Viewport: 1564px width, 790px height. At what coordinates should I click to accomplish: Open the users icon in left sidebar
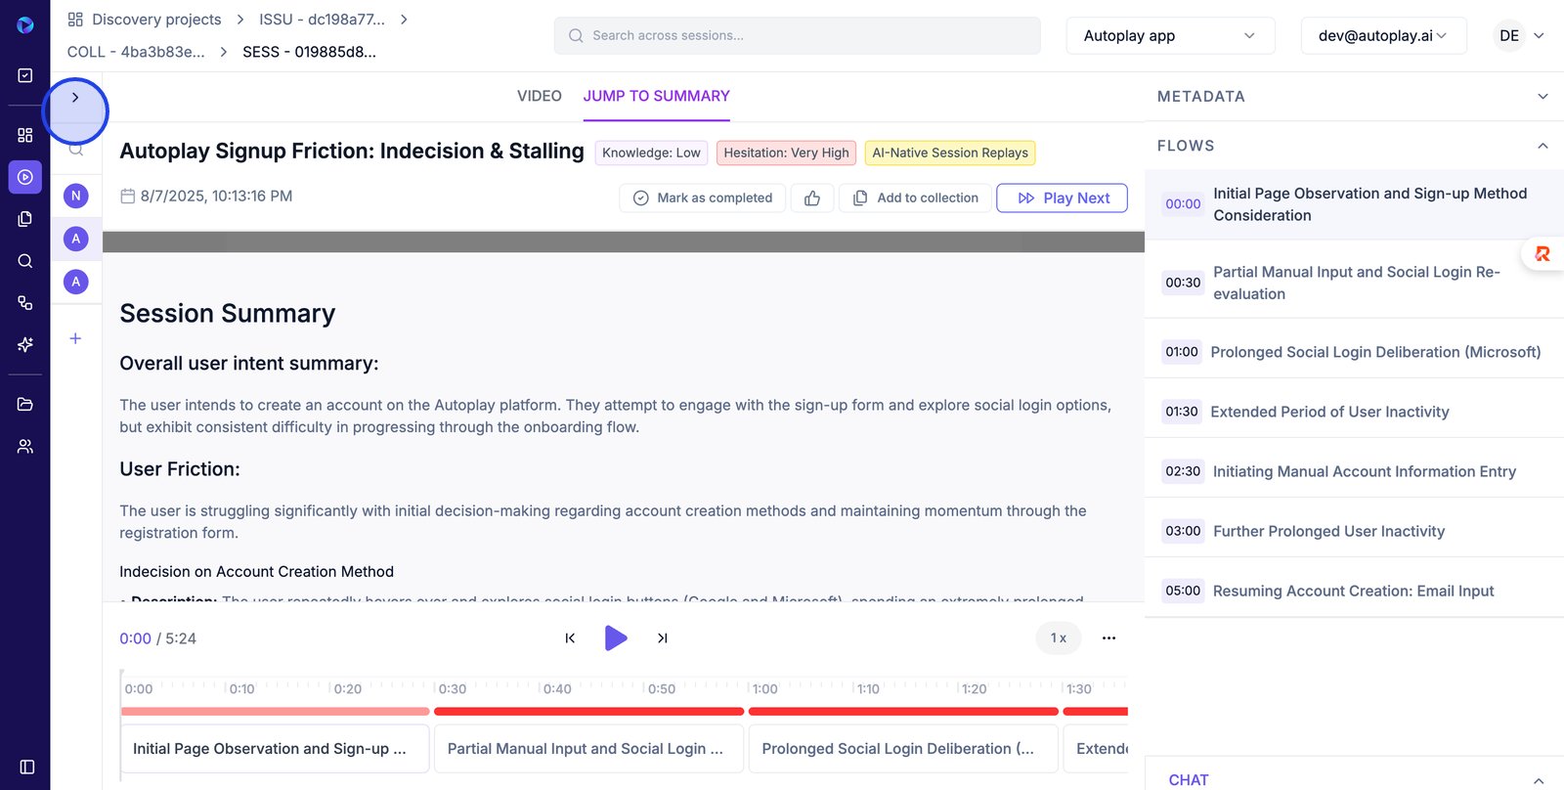point(25,446)
